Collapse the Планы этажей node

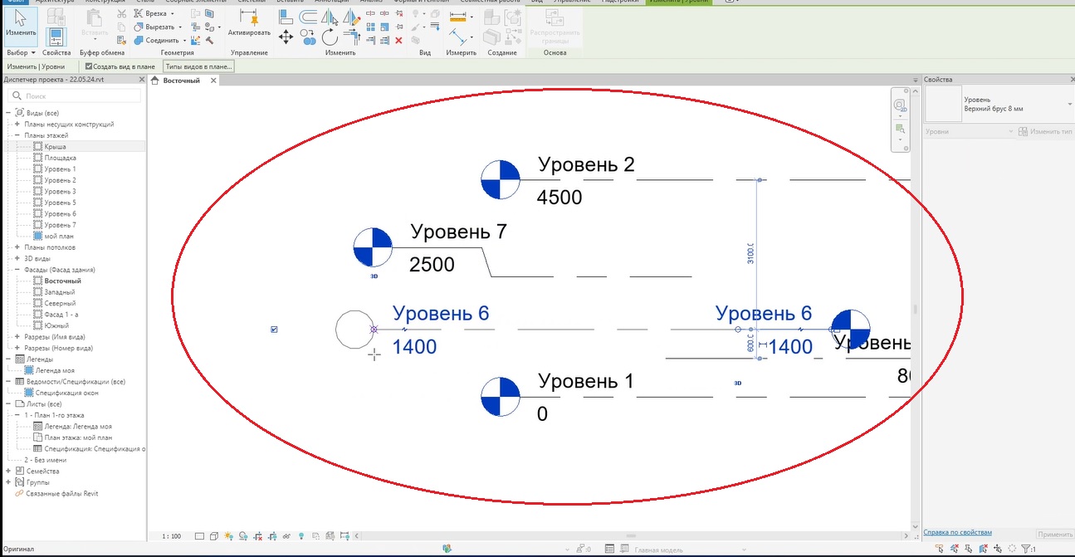pos(17,135)
